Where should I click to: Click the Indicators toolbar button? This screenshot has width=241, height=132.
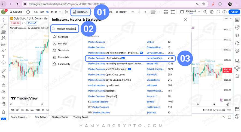(x=80, y=12)
